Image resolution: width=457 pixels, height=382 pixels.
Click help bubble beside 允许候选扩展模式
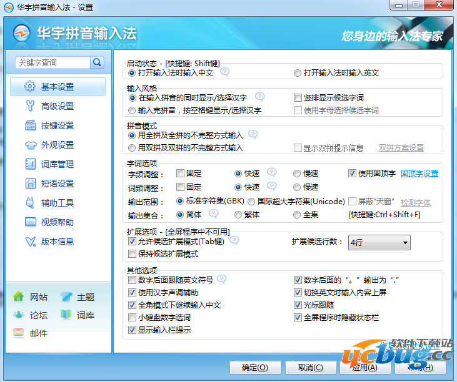pos(234,240)
